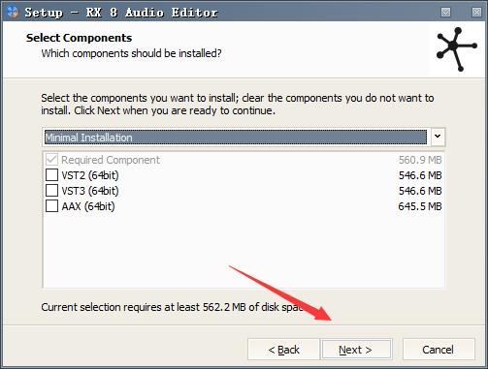Click the Required Component label text

click(x=111, y=160)
